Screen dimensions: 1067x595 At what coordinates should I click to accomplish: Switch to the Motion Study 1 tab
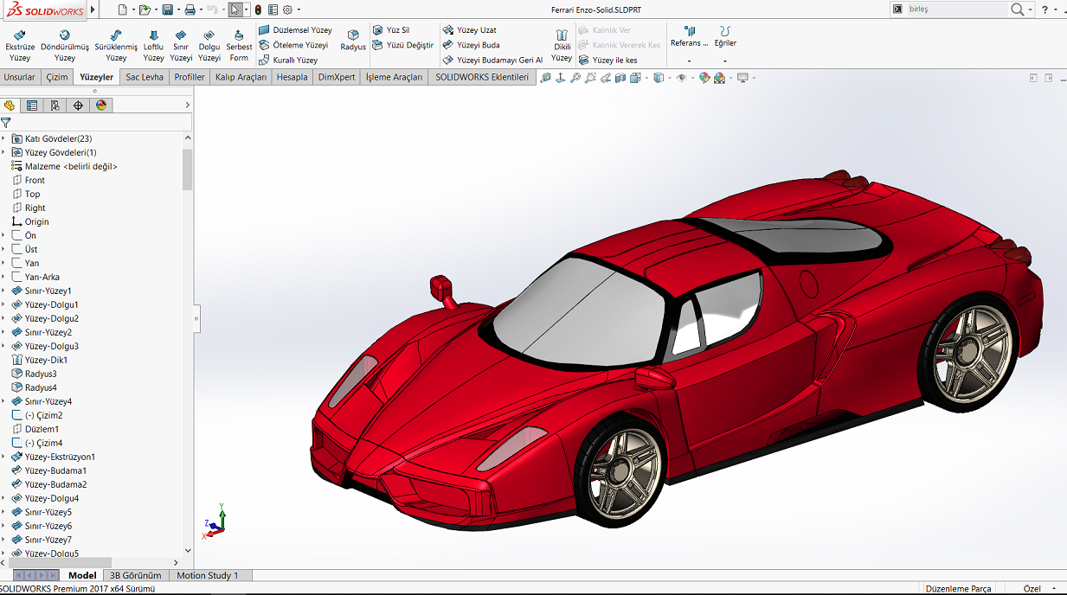pyautogui.click(x=208, y=575)
